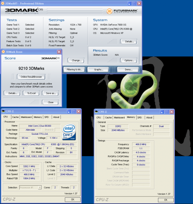
Task: Click the Resolution 1024 x 768 value
Action: pyautogui.click(x=76, y=25)
